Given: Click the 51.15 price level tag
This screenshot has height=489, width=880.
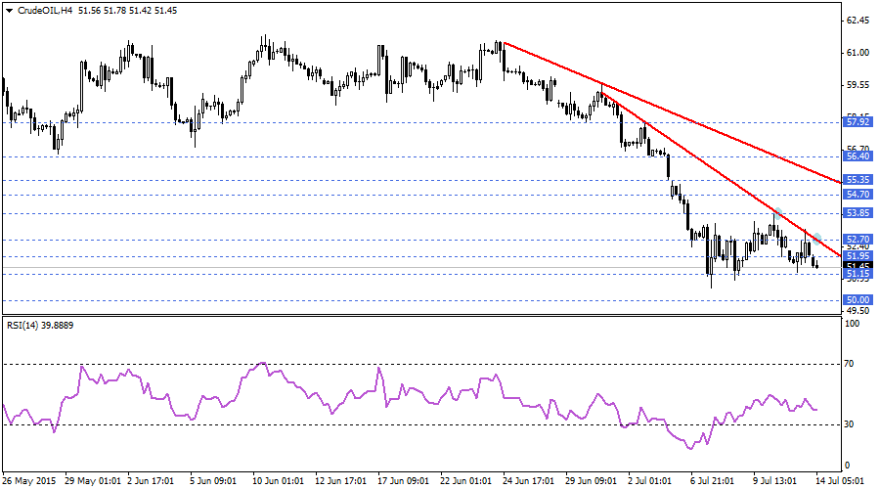Looking at the screenshot, I should pos(858,275).
